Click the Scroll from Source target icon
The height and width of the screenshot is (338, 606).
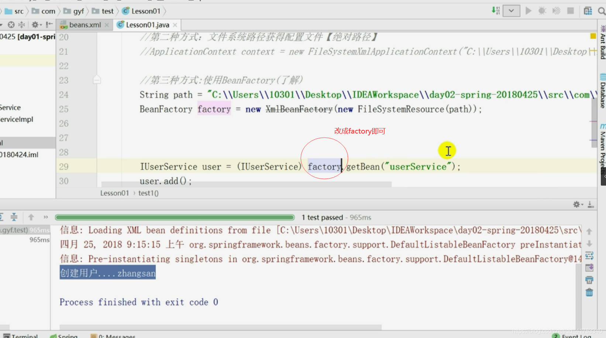(x=11, y=25)
